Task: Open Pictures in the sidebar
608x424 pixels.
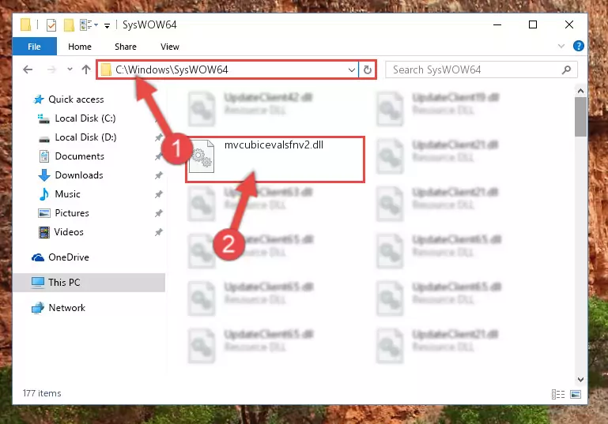Action: [x=72, y=213]
